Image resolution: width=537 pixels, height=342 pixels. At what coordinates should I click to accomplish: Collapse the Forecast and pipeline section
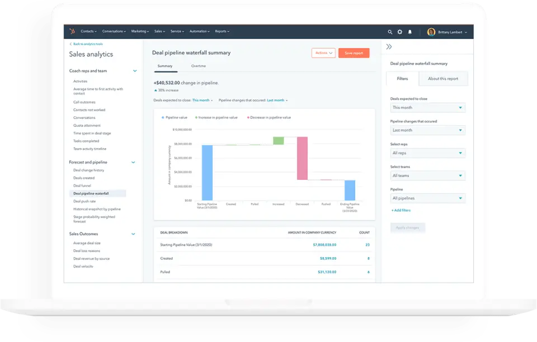(134, 162)
